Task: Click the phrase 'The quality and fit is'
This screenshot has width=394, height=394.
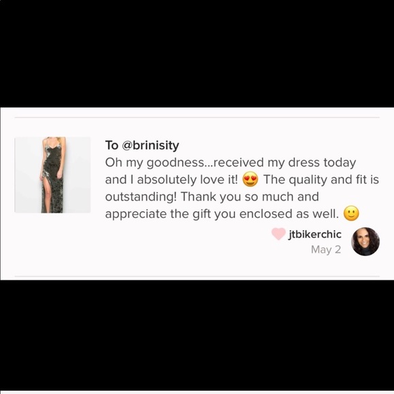Action: coord(321,179)
